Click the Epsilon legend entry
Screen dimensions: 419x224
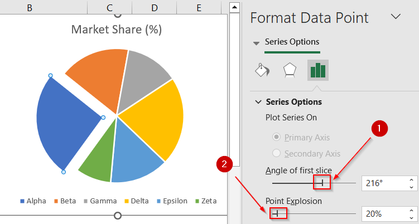click(172, 201)
